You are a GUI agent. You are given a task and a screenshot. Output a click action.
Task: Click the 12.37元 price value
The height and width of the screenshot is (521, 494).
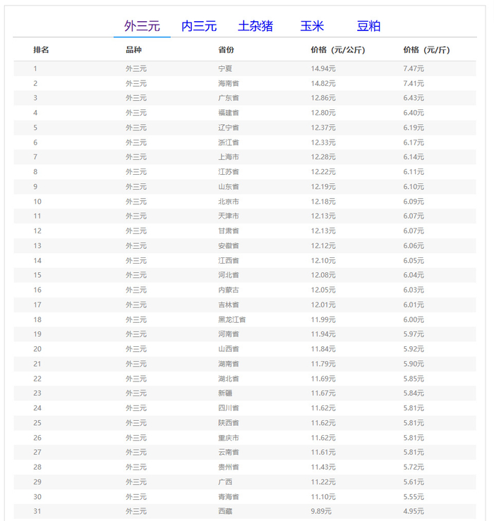pos(323,128)
